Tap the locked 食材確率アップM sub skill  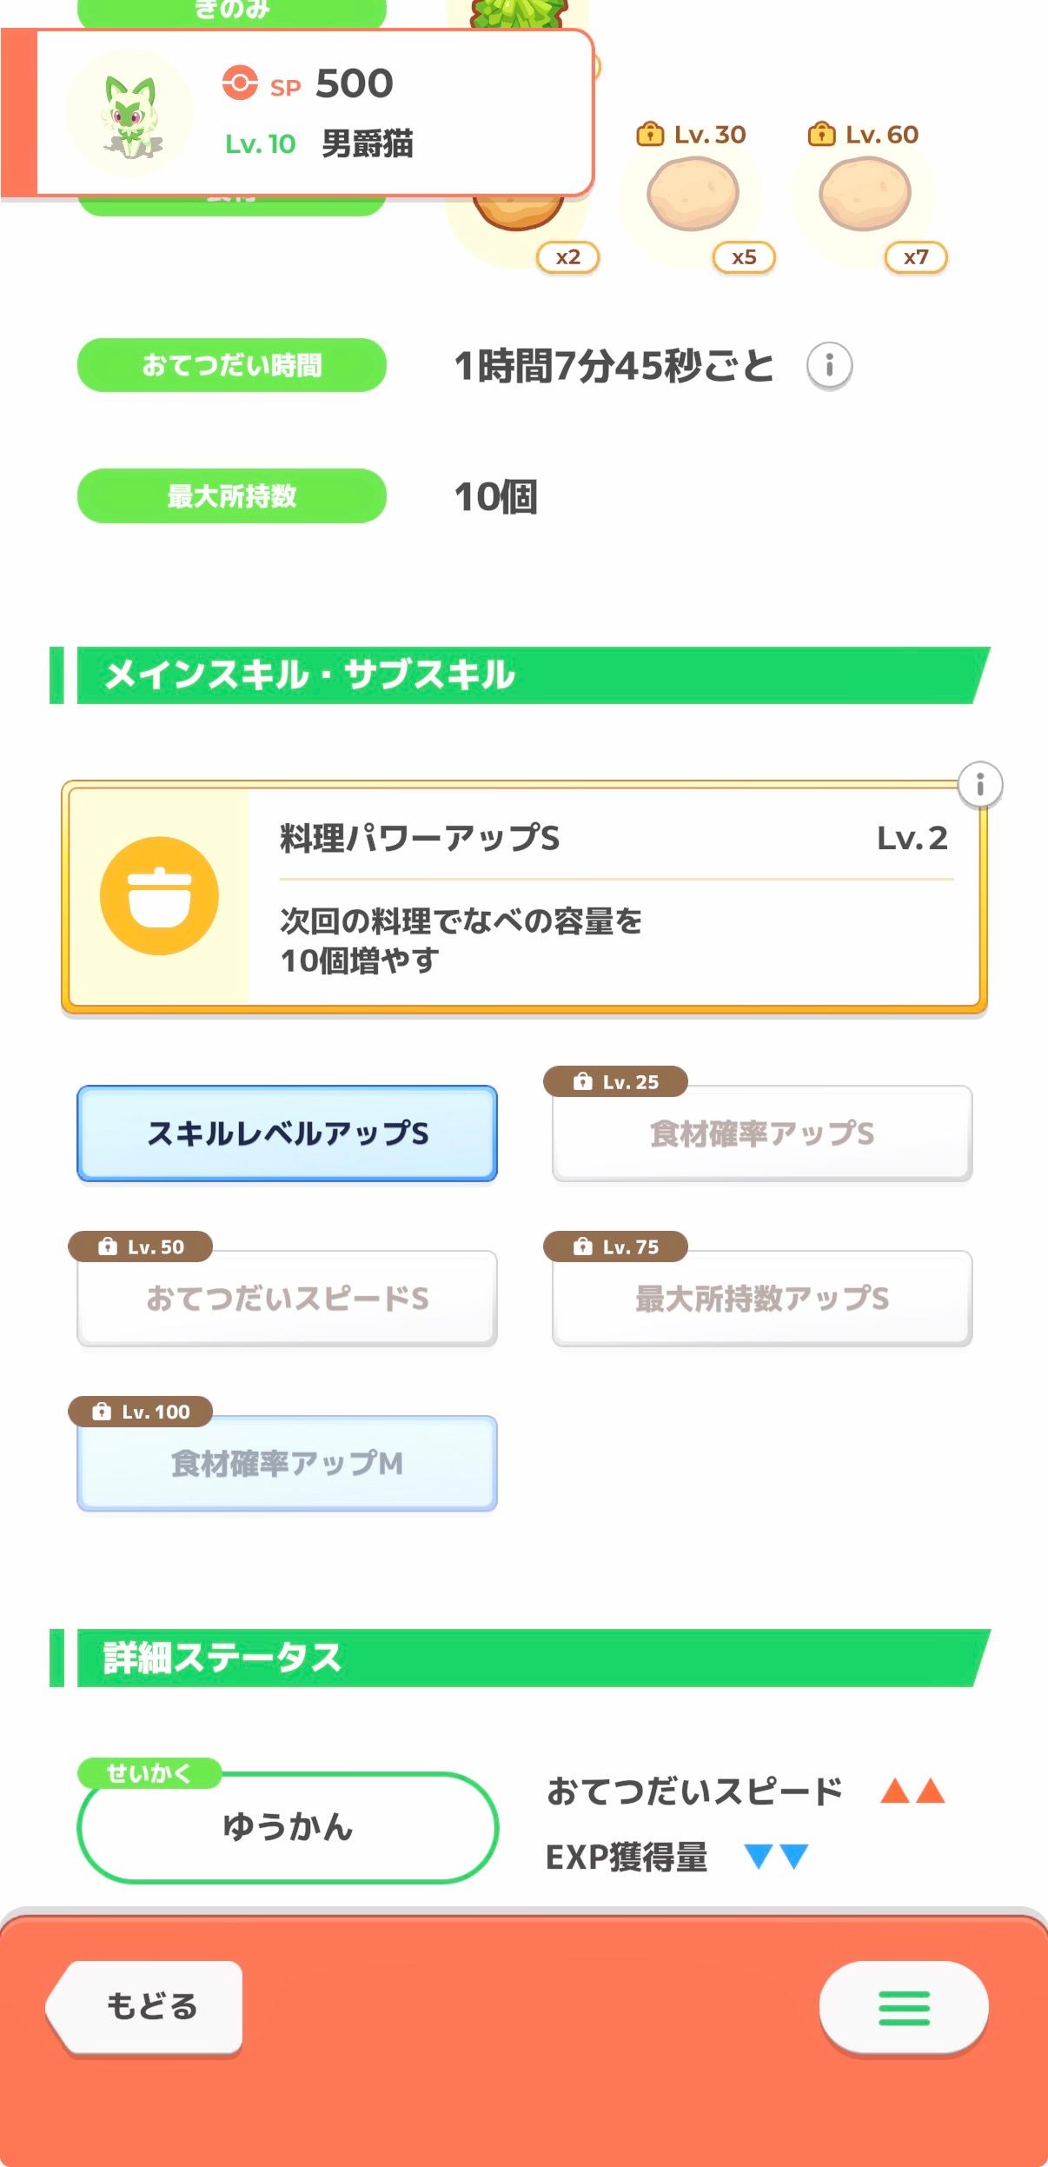click(287, 1464)
